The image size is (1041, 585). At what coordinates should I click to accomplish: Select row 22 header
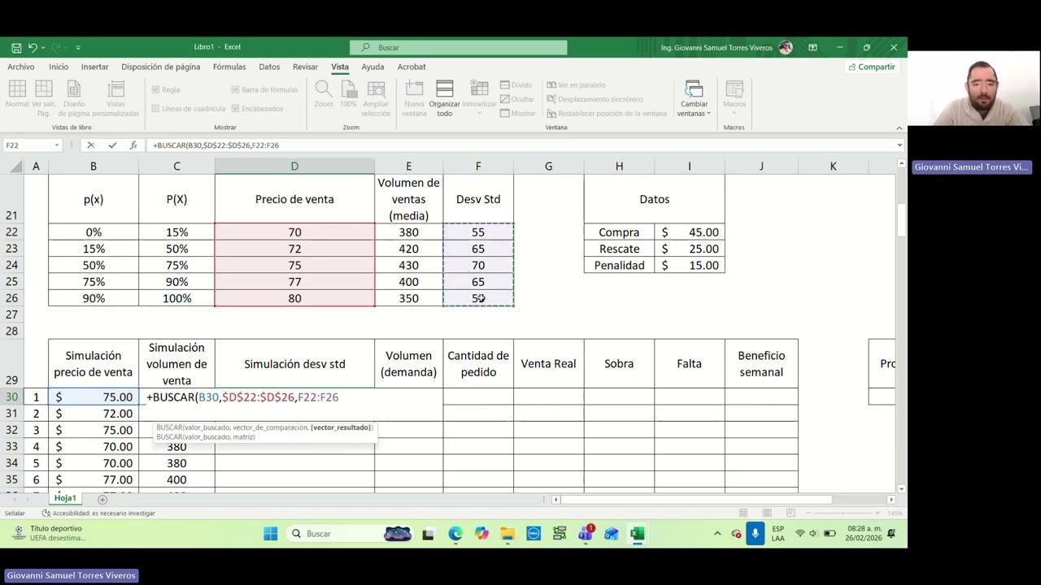click(11, 232)
